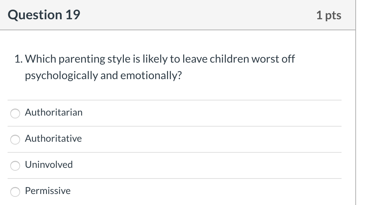365x205 pixels.
Task: Click the word "children" in the question text
Action: [229, 59]
